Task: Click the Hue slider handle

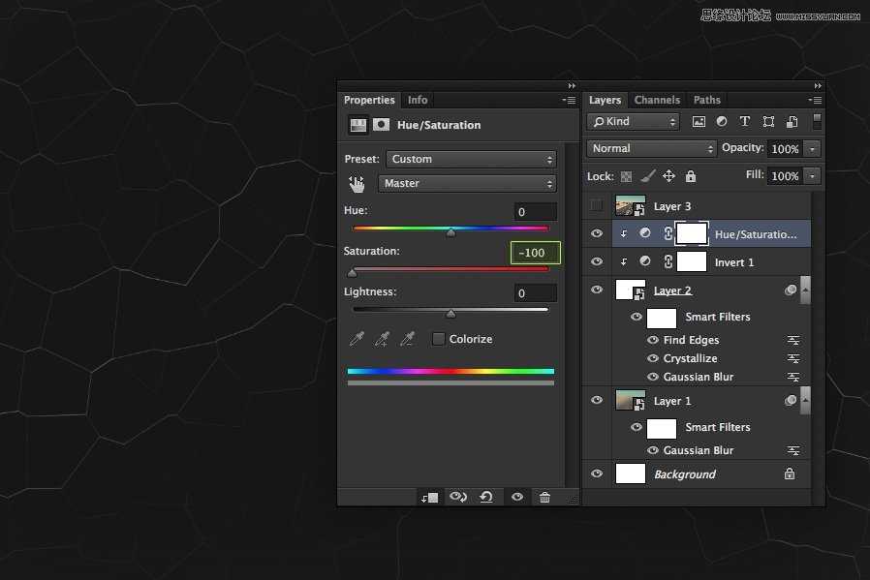Action: (x=451, y=233)
